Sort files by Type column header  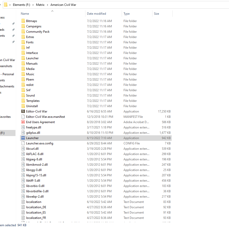pos(127,14)
